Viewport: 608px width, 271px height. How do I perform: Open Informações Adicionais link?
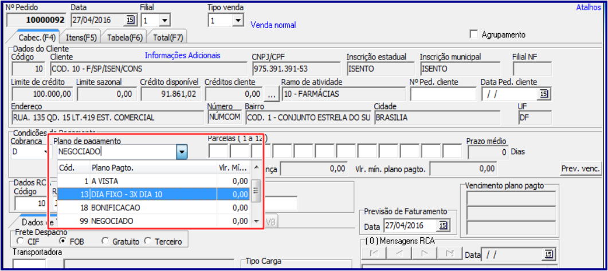pos(183,55)
